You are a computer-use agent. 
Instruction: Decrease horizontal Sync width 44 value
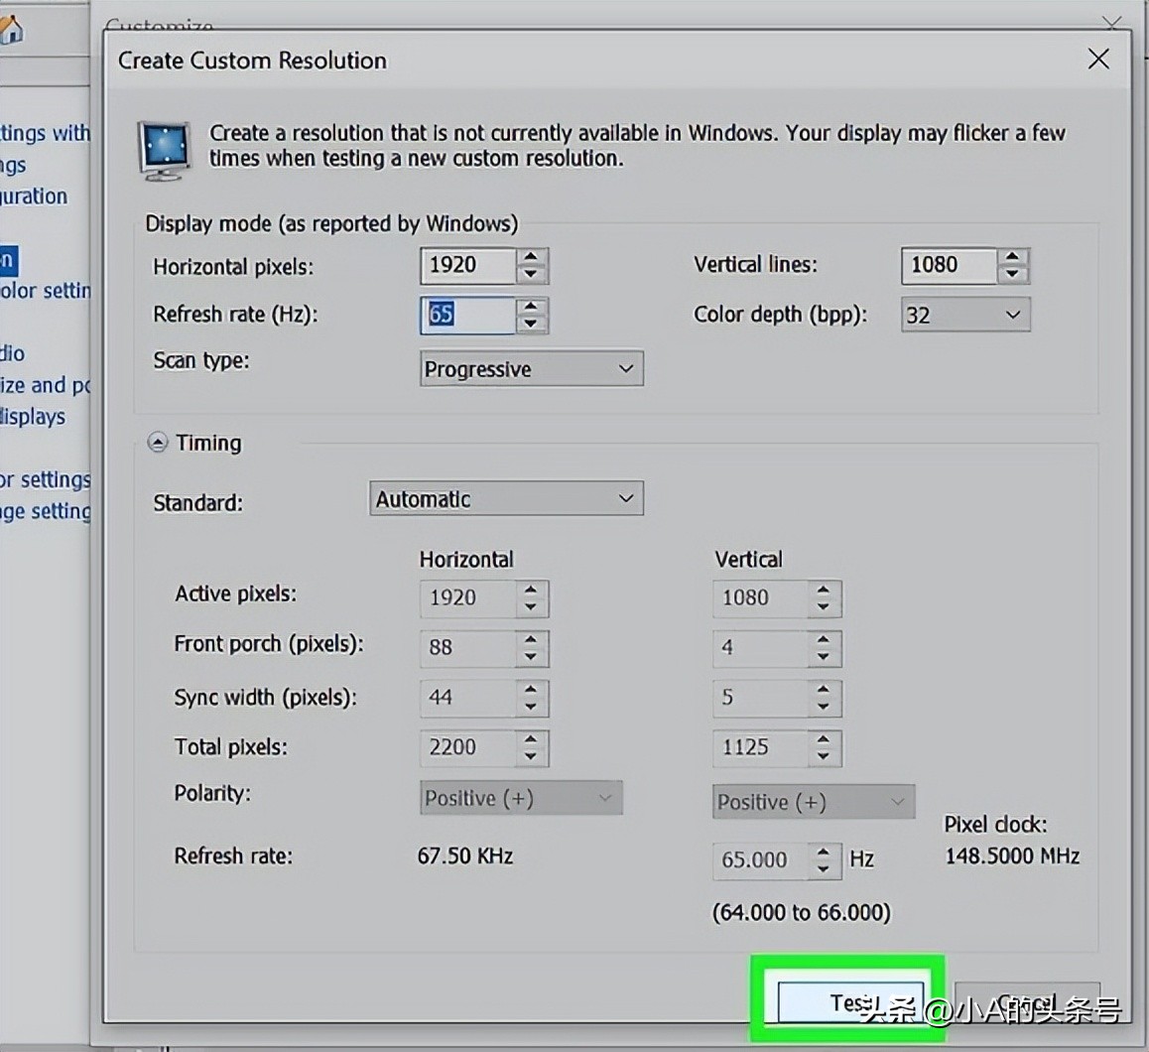[531, 708]
